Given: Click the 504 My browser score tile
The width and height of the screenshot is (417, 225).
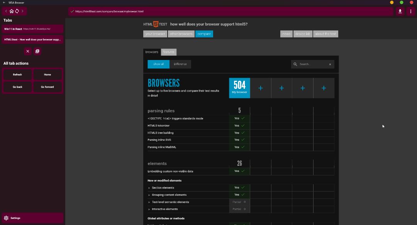Looking at the screenshot, I should click(240, 88).
